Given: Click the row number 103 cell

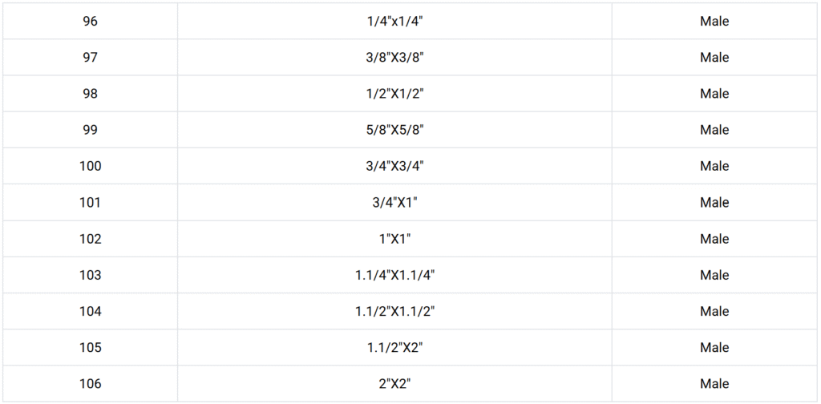Looking at the screenshot, I should pos(90,275).
